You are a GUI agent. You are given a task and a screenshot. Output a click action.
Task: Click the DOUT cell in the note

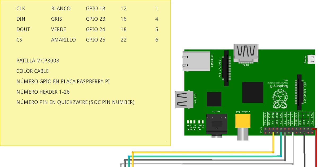pyautogui.click(x=23, y=29)
